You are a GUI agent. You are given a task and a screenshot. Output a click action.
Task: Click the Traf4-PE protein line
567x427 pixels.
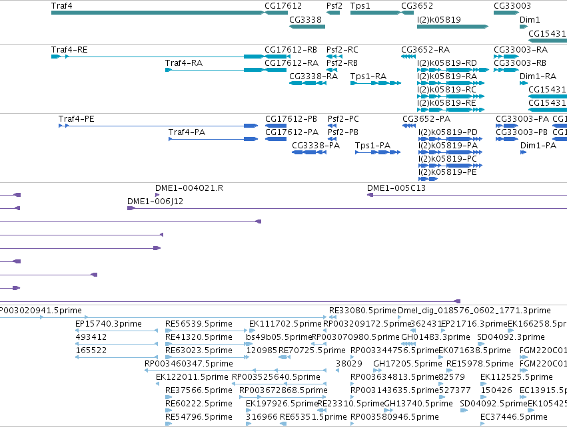click(x=159, y=126)
